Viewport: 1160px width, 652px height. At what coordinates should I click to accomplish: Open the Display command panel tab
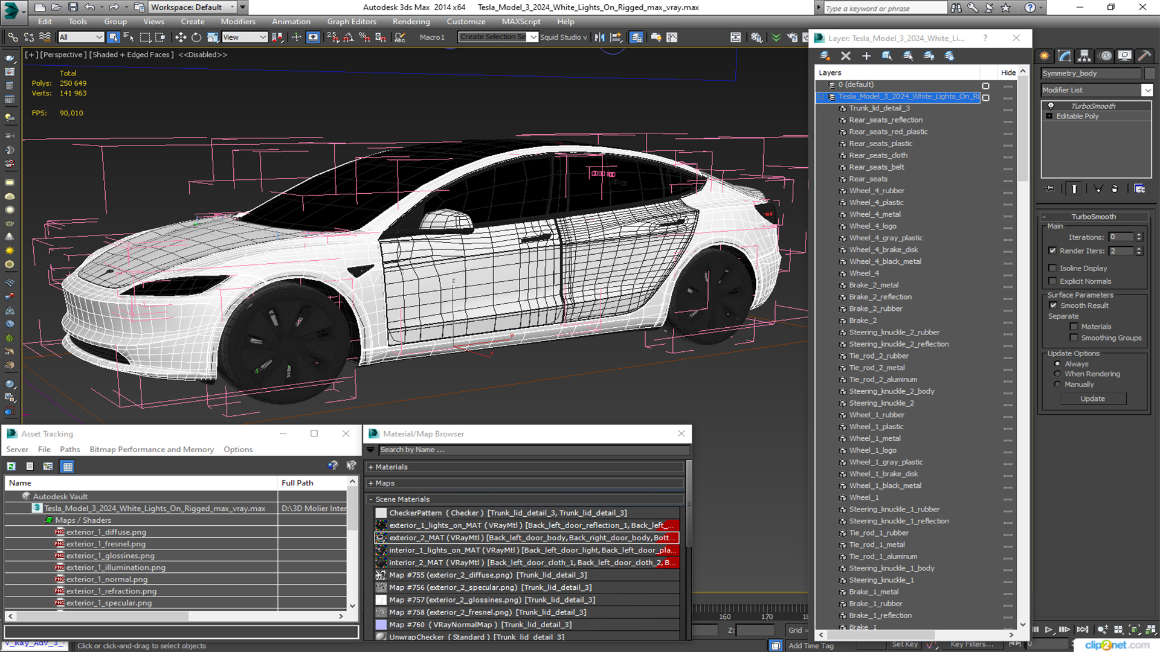pyautogui.click(x=1125, y=56)
